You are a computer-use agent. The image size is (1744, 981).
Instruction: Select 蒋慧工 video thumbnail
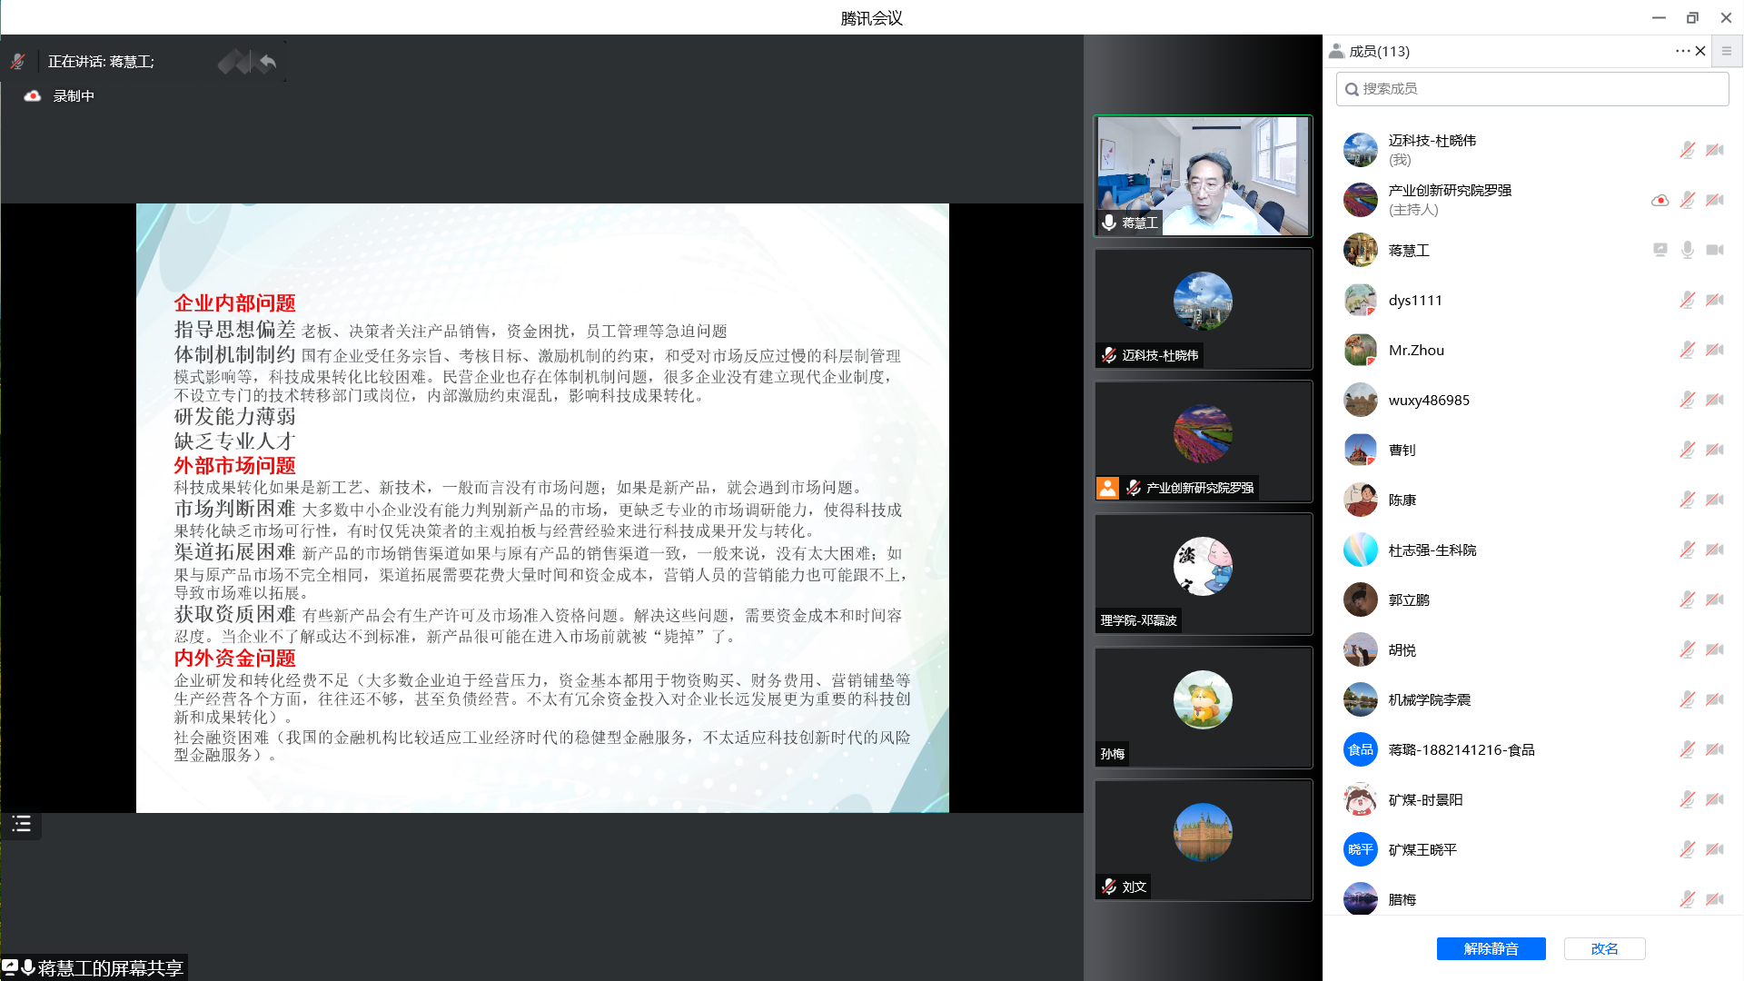1203,176
